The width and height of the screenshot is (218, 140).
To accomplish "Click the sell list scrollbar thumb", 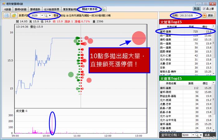I will [214, 100].
